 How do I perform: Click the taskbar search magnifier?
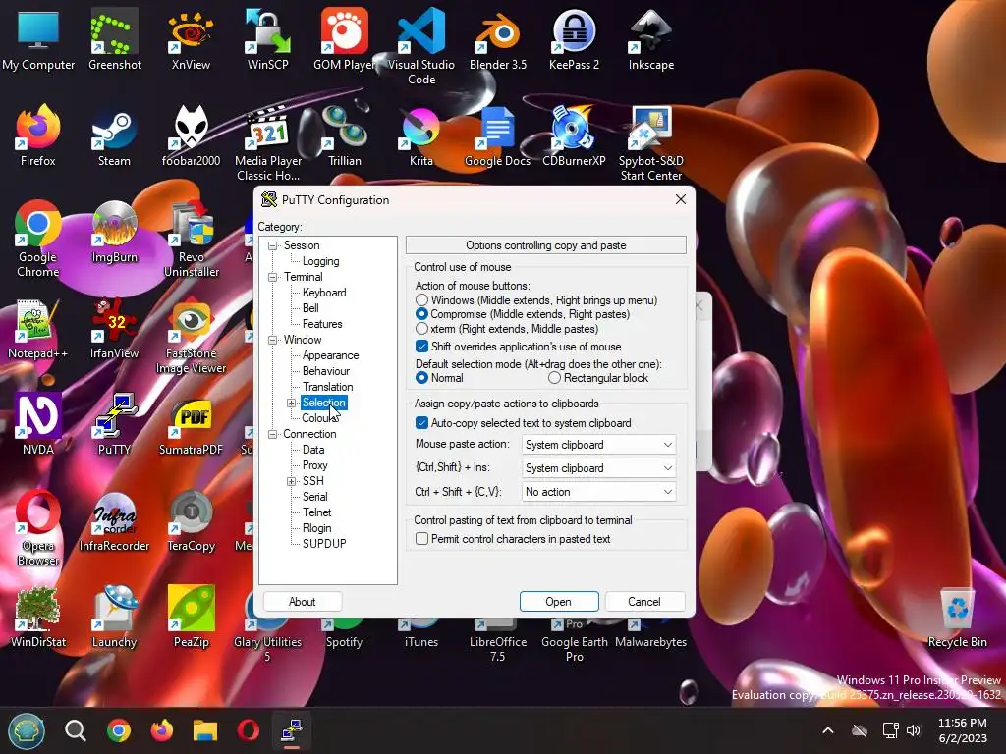pos(75,730)
